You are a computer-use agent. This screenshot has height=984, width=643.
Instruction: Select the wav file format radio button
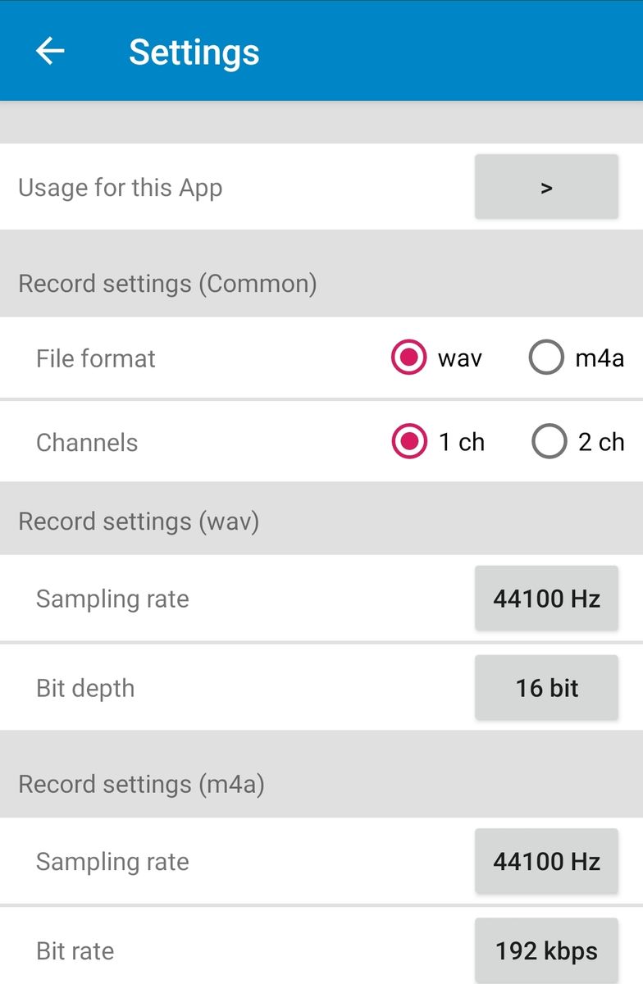pyautogui.click(x=409, y=358)
